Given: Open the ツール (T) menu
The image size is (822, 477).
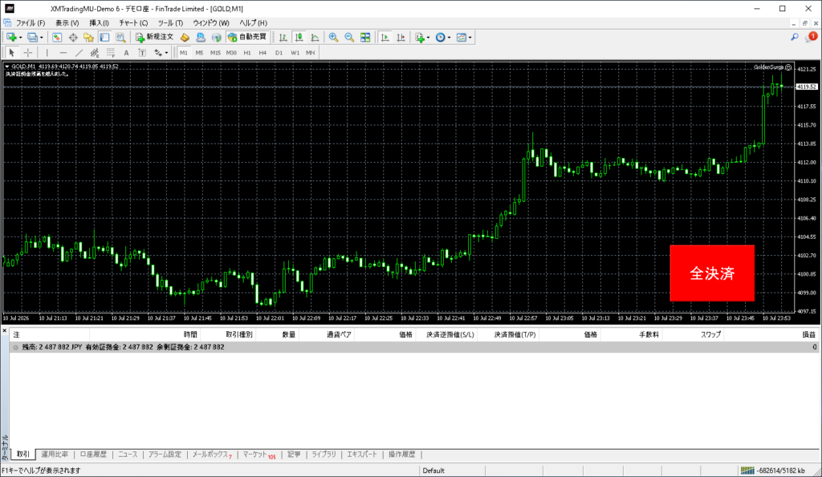Looking at the screenshot, I should pyautogui.click(x=170, y=22).
